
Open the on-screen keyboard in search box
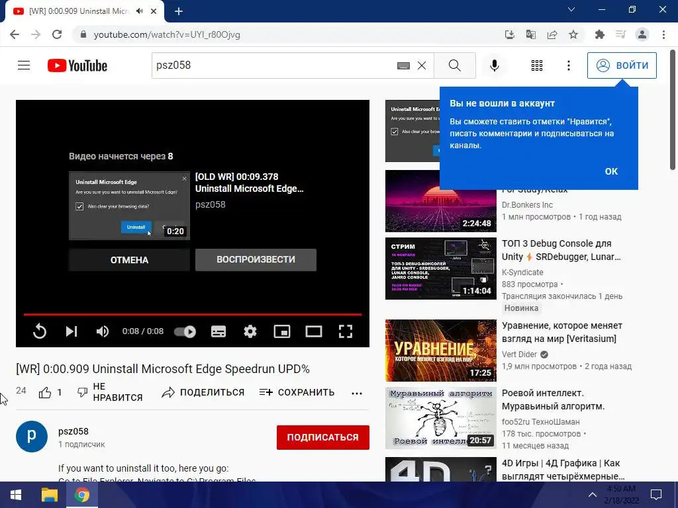tap(403, 65)
